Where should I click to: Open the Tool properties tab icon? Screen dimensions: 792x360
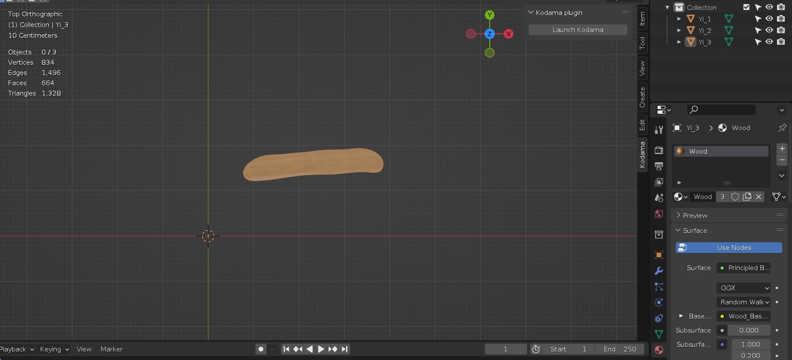[x=659, y=129]
